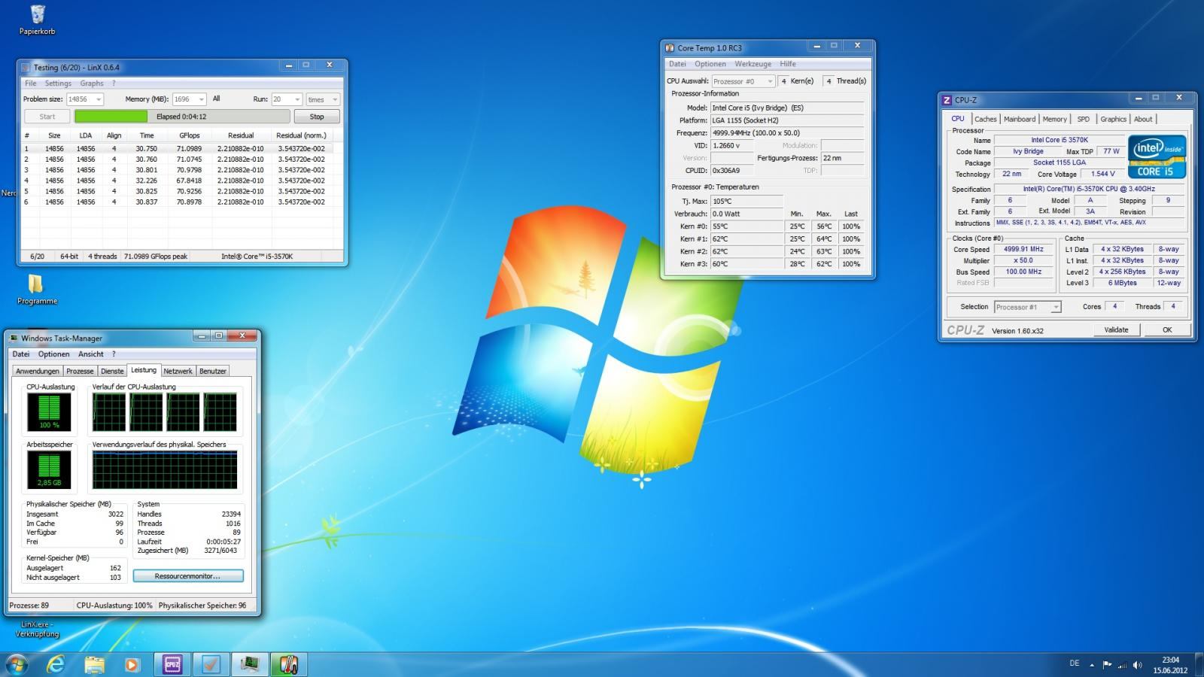Click the Residual (norm.) column header
This screenshot has height=677, width=1204.
pos(301,135)
